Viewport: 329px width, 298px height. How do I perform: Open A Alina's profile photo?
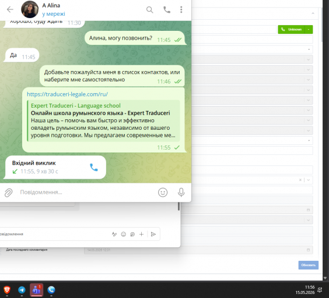pos(30,9)
